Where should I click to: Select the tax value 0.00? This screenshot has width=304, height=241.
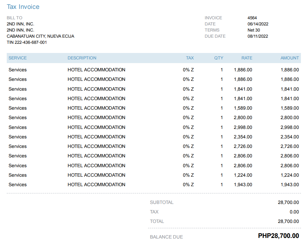[x=294, y=212]
